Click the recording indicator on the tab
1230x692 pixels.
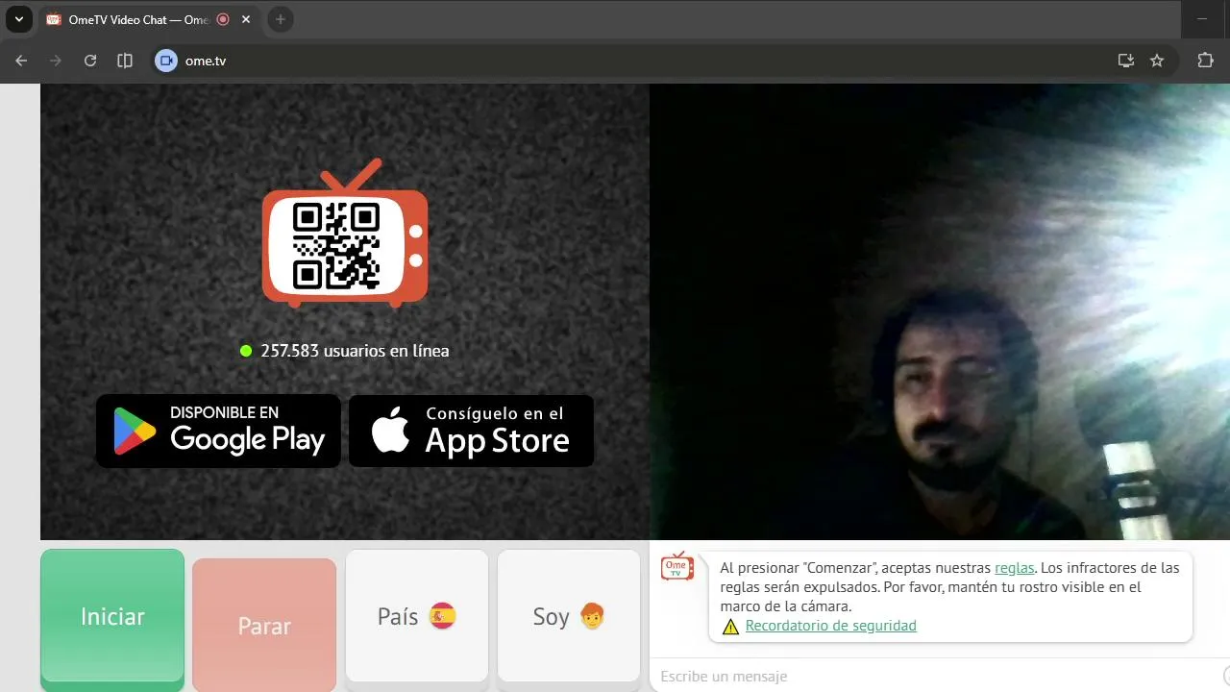[x=223, y=19]
